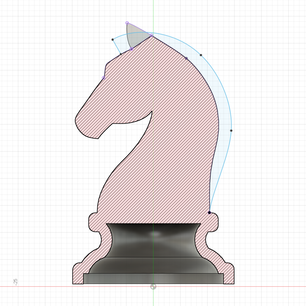306x306 pixels.
Task: Click the origin marker at the axes intersection
Action: point(153,286)
